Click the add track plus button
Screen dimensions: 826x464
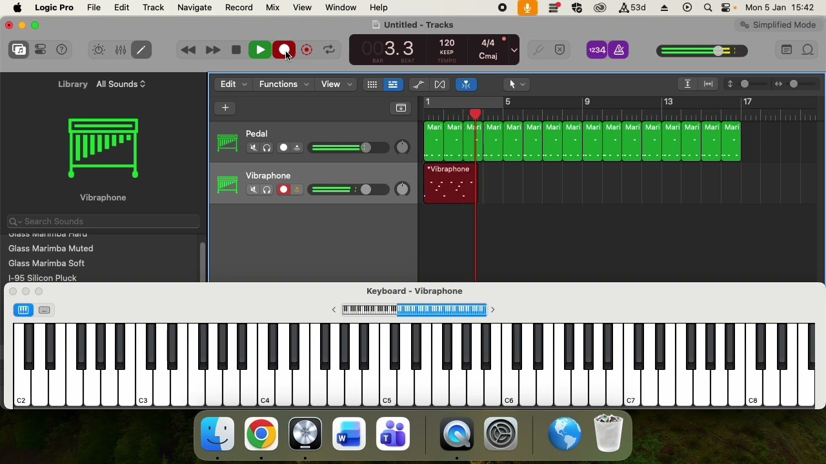click(x=225, y=108)
